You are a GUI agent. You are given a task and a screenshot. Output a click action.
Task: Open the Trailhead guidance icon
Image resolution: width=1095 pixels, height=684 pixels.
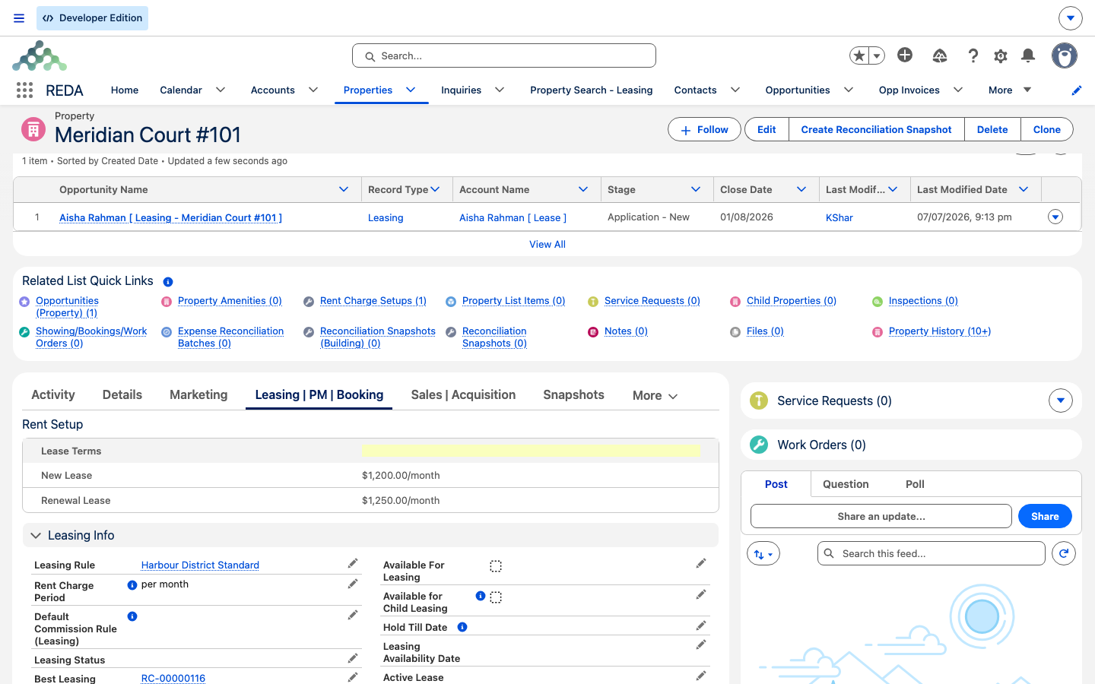pos(940,55)
